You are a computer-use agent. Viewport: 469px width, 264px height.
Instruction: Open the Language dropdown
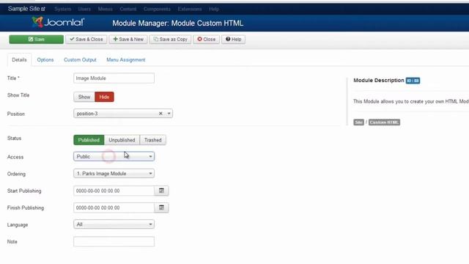[114, 224]
